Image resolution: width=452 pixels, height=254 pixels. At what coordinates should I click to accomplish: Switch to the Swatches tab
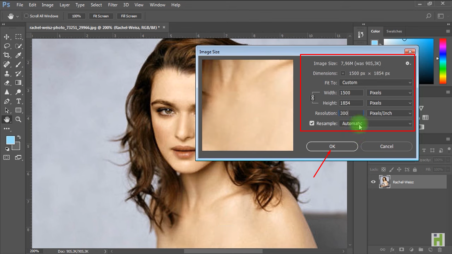(x=394, y=31)
